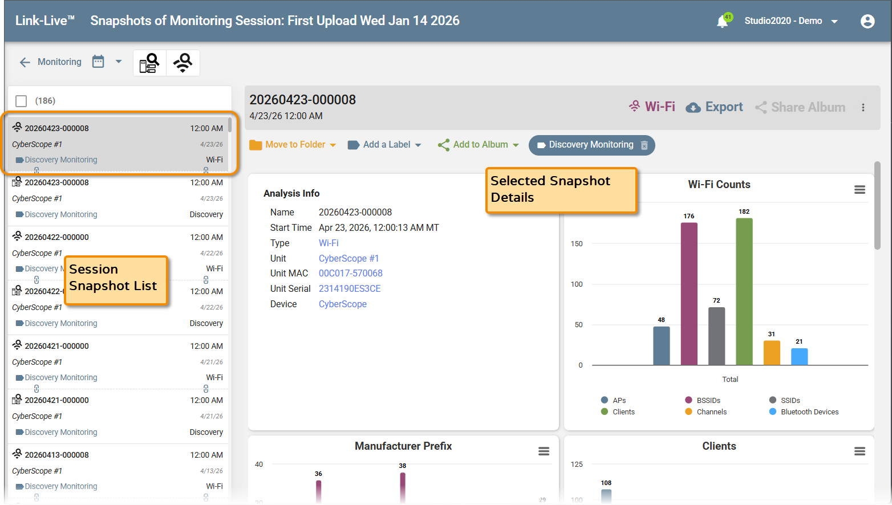Open the user account profile icon
892x505 pixels.
(867, 21)
